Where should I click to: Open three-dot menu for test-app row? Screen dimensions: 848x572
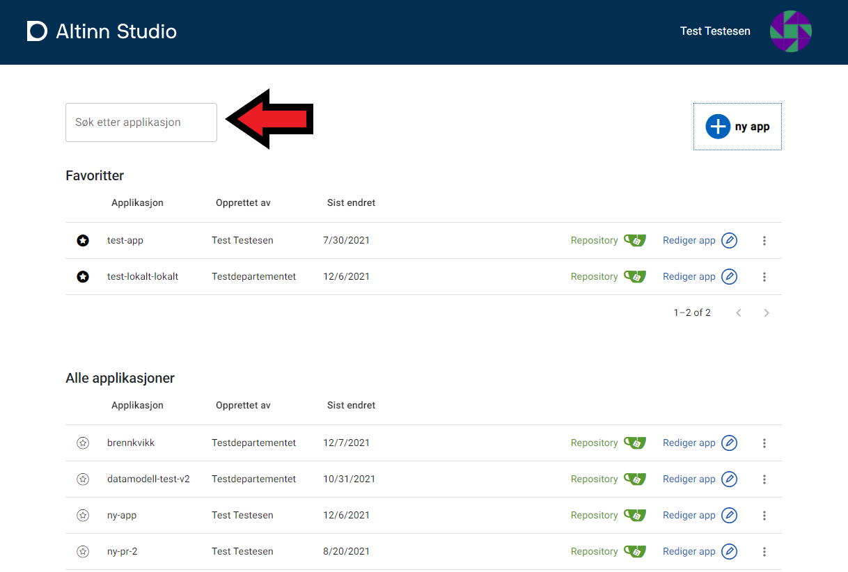click(764, 241)
